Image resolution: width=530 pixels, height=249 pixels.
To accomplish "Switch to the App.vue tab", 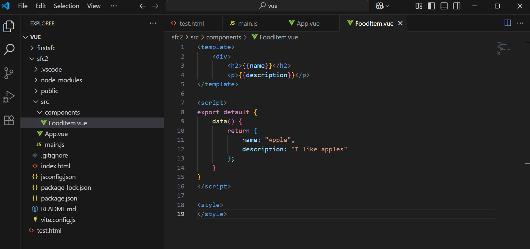I will (x=308, y=23).
